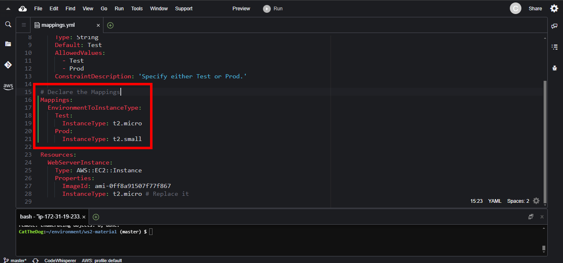Open the AWS Toolkit sidebar panel
This screenshot has width=563, height=263.
coord(8,87)
